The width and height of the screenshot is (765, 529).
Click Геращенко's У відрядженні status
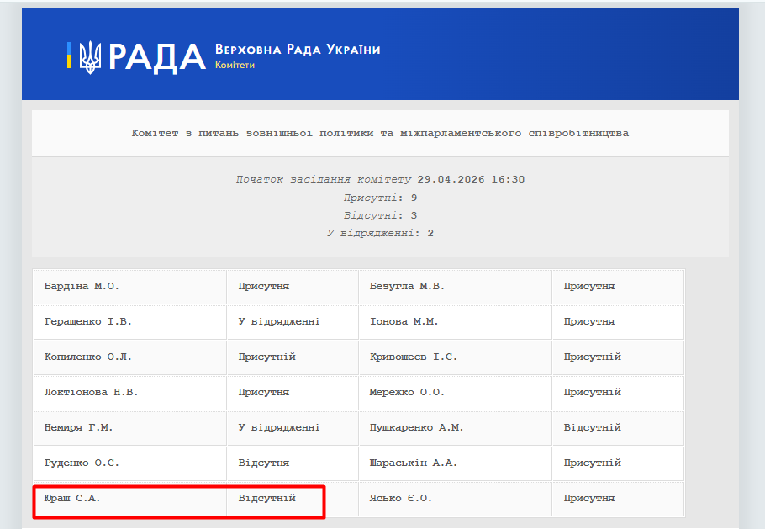click(x=278, y=321)
